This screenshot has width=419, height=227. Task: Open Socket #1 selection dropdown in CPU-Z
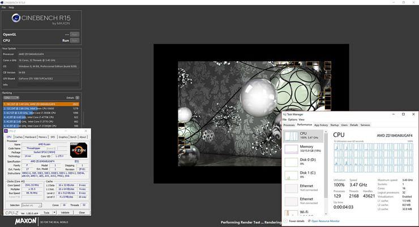point(32,205)
